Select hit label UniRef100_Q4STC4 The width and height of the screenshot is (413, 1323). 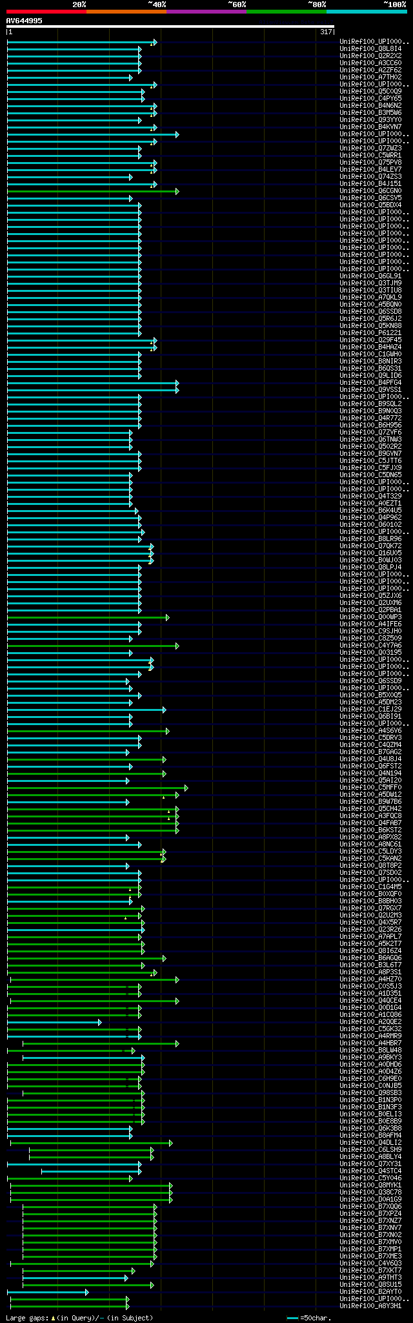click(x=370, y=1171)
